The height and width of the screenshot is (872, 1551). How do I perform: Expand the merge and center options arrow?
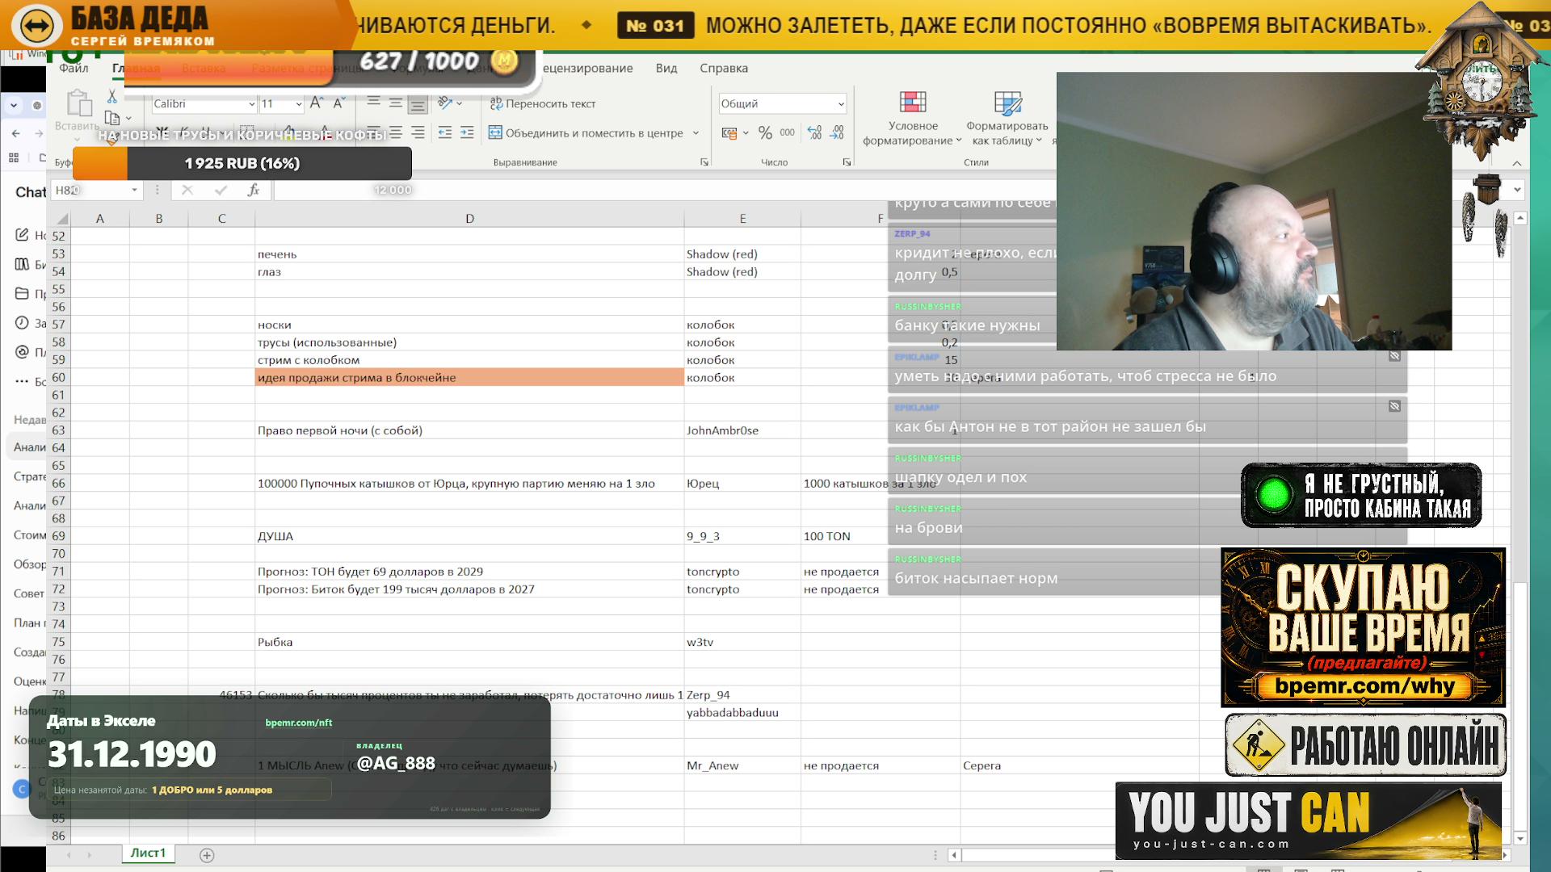click(x=696, y=133)
